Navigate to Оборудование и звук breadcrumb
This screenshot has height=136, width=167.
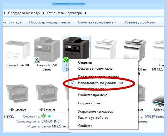24,13
